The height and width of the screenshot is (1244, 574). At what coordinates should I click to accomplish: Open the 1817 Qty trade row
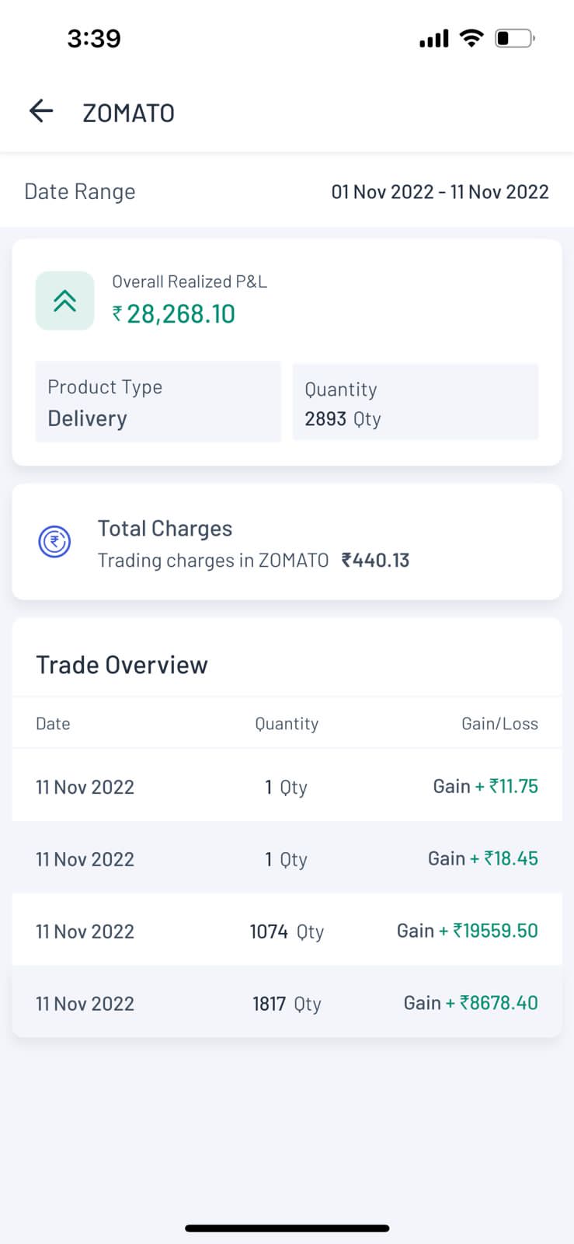point(287,1004)
